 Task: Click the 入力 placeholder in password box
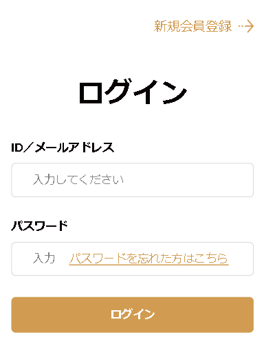pos(44,259)
